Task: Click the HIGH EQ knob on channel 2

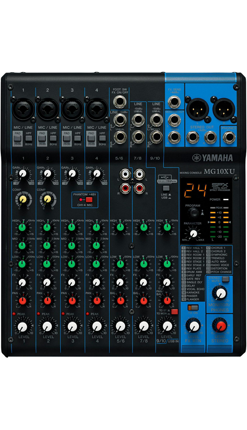Action: (47, 227)
